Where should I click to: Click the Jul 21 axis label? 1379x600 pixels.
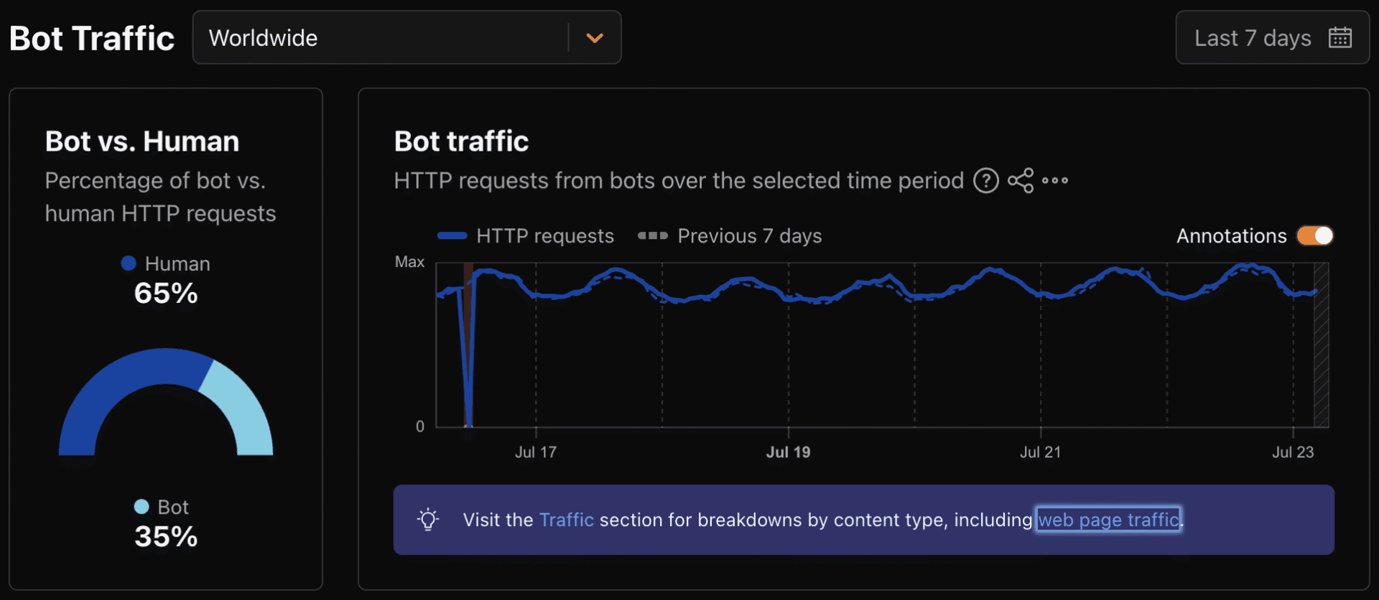coord(1040,452)
